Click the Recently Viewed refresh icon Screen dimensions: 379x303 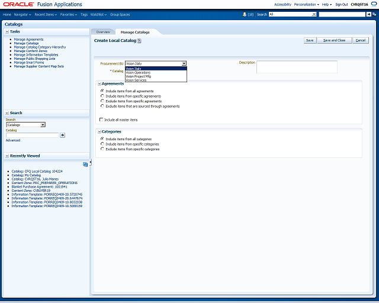(x=85, y=165)
